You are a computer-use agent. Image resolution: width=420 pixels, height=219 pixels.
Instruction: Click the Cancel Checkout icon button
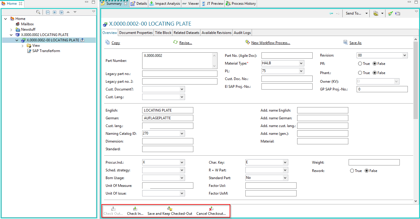click(211, 209)
